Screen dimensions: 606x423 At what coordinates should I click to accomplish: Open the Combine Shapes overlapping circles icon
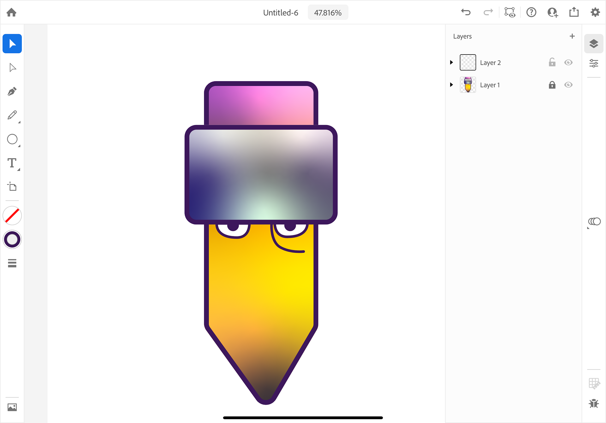click(594, 222)
